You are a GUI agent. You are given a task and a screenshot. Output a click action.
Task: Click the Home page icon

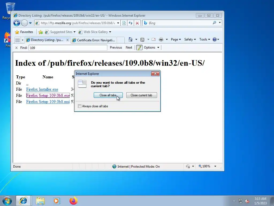pyautogui.click(x=131, y=39)
